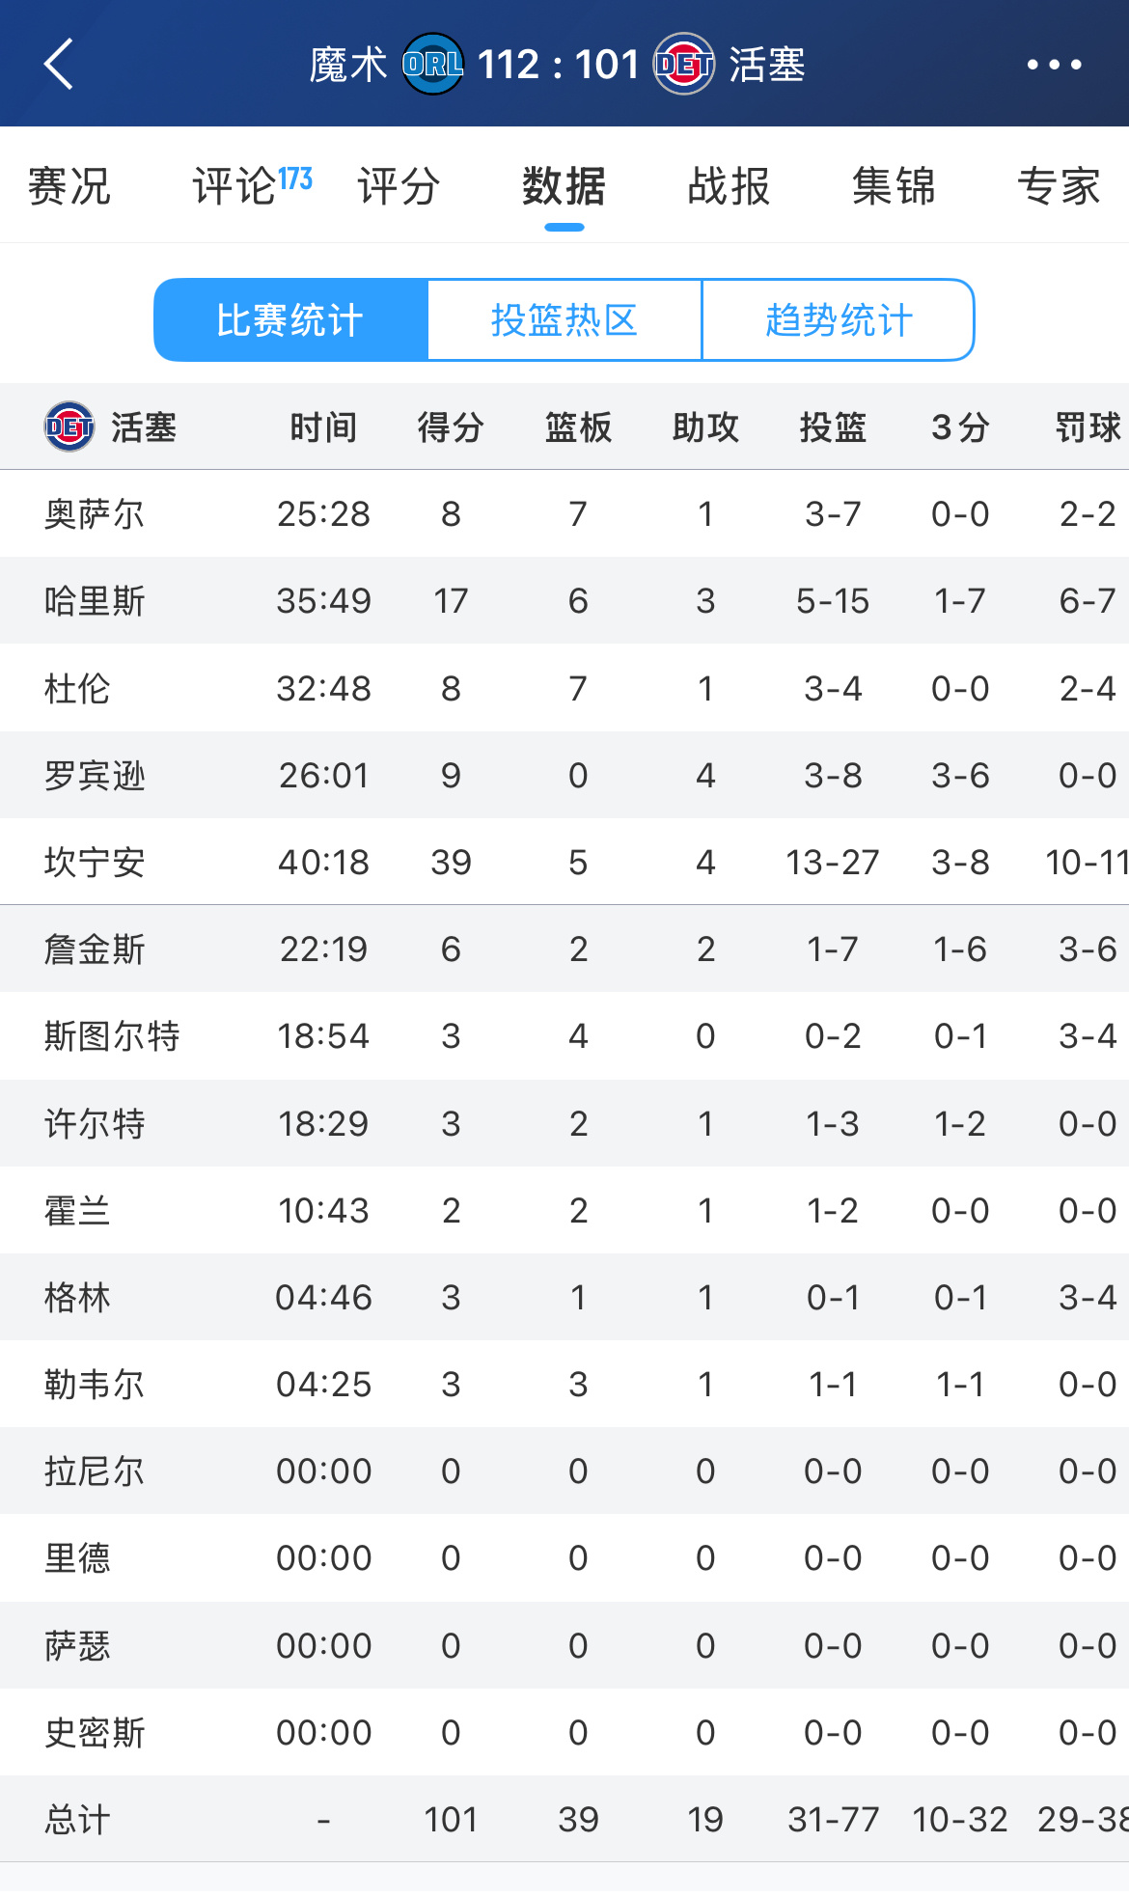Click player 哈里斯 in the roster list
The width and height of the screenshot is (1129, 1897).
pyautogui.click(x=96, y=600)
